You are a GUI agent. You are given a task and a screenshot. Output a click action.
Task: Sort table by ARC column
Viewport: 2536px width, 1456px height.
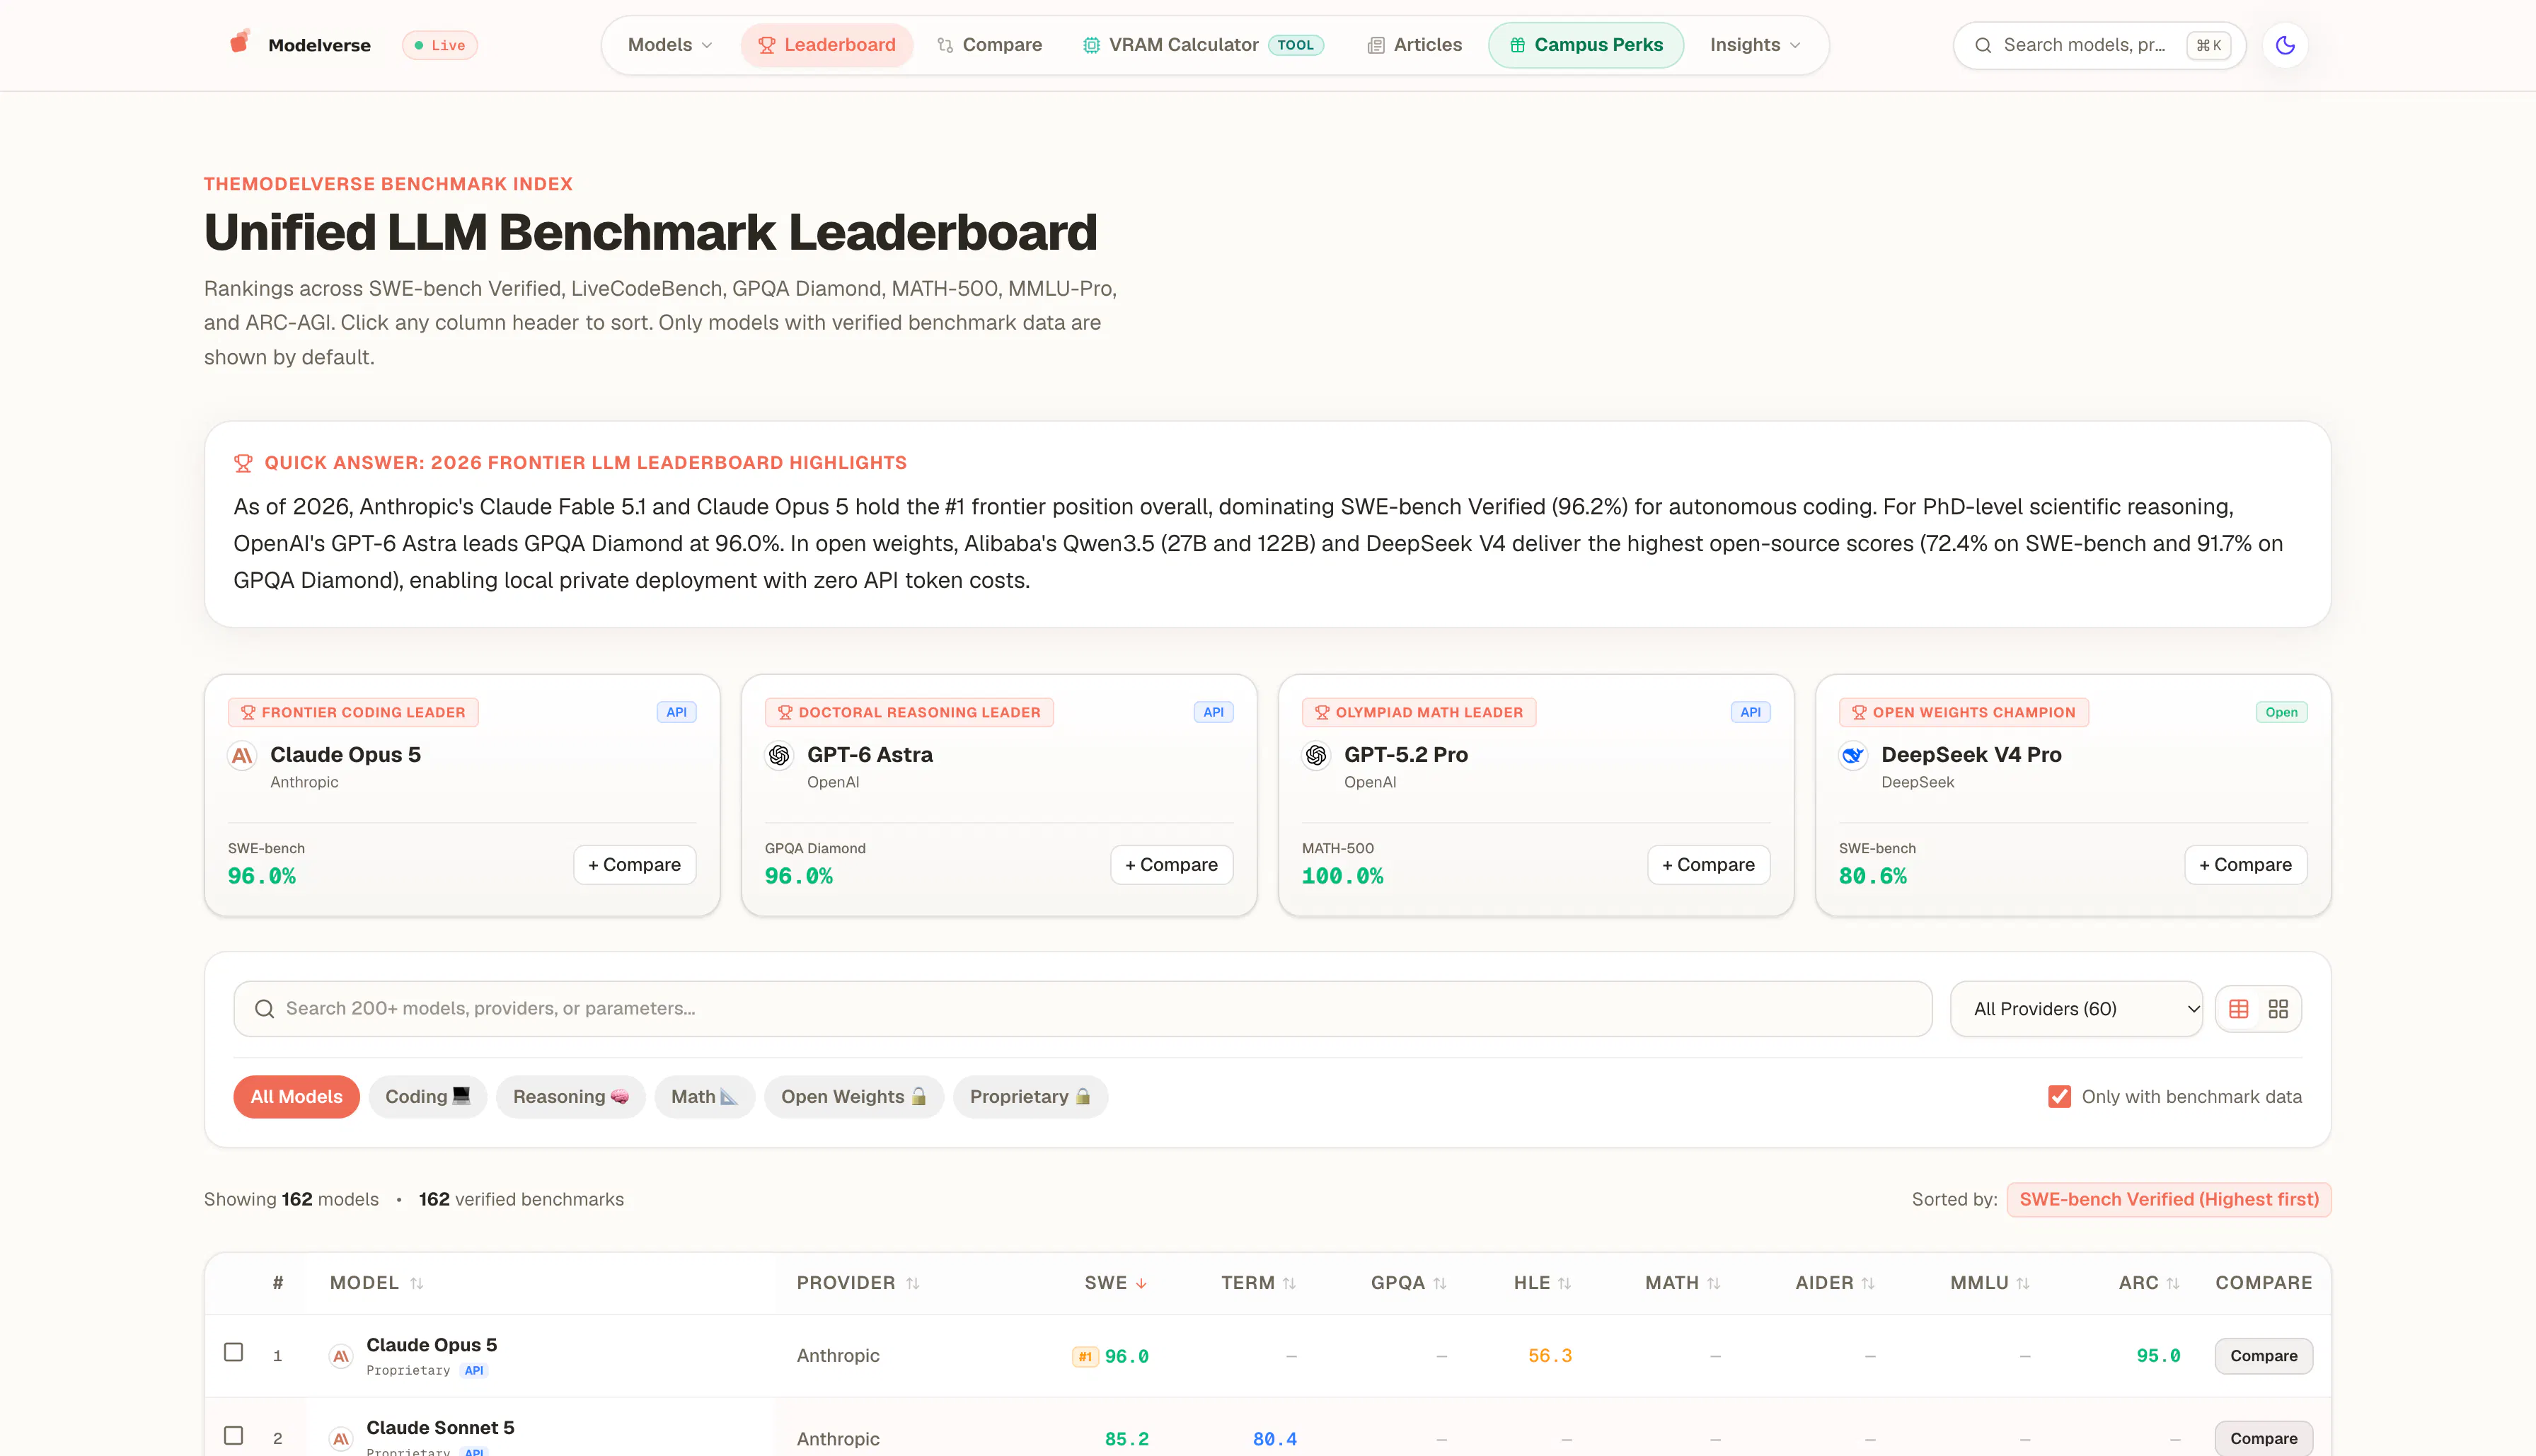[x=2149, y=1283]
